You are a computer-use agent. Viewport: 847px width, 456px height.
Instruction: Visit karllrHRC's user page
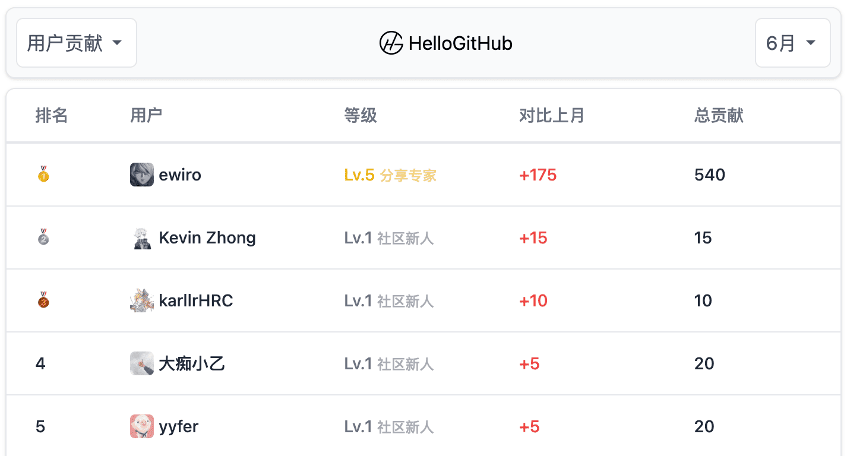(x=196, y=300)
